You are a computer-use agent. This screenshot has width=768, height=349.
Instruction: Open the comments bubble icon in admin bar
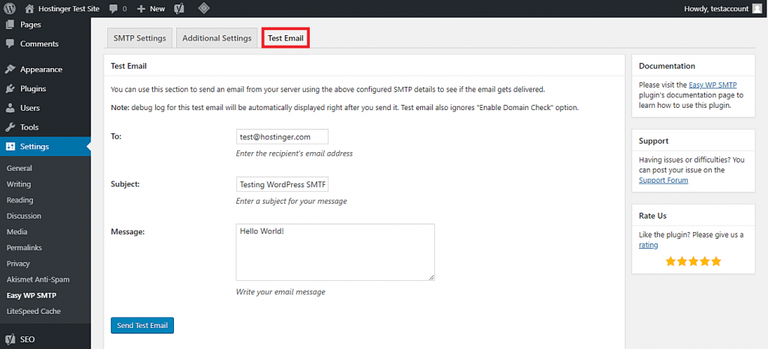(113, 9)
